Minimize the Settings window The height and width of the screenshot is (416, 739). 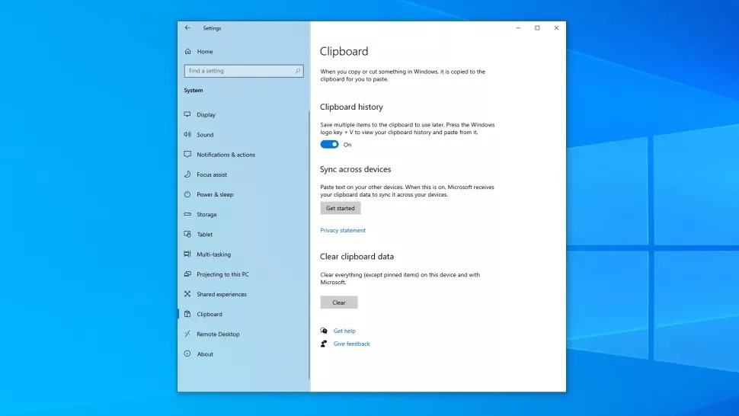click(518, 27)
